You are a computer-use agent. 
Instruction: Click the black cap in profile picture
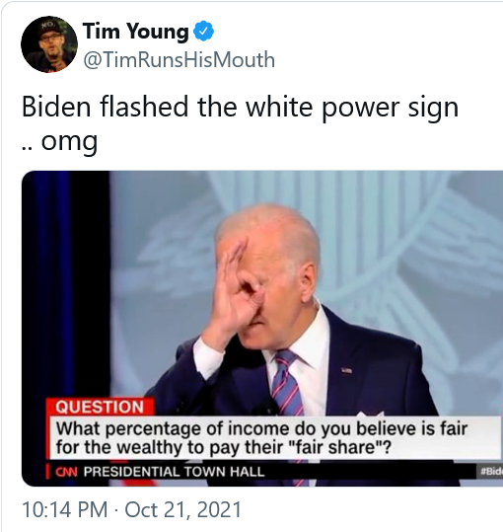point(51,28)
